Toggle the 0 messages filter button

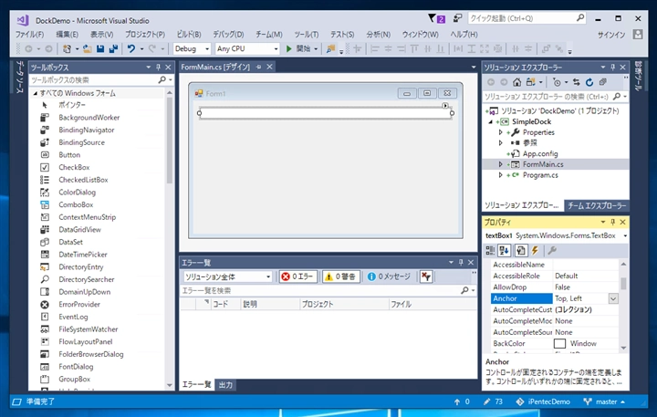(389, 276)
